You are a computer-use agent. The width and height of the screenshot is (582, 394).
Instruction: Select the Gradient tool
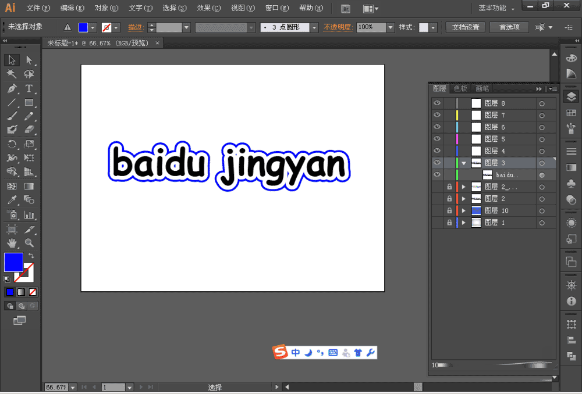29,186
